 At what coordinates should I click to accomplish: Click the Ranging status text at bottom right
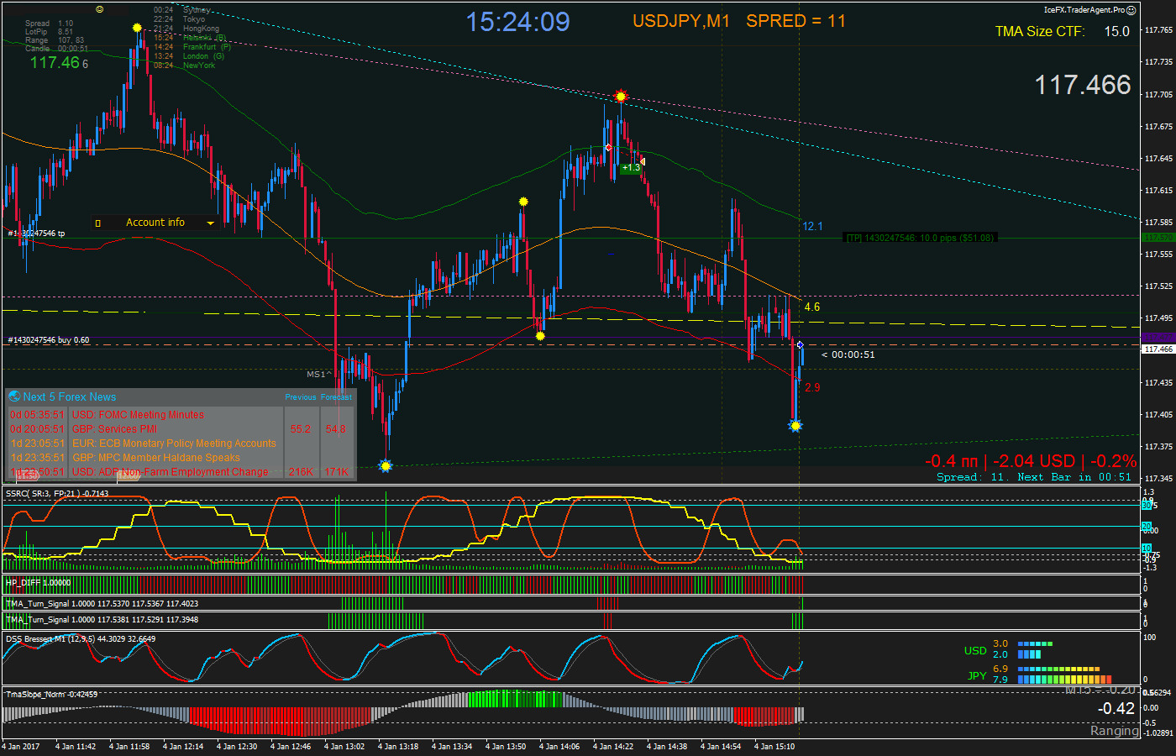click(x=1115, y=731)
